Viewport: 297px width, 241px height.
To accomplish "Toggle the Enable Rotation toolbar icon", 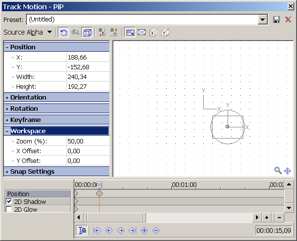I will (63, 33).
